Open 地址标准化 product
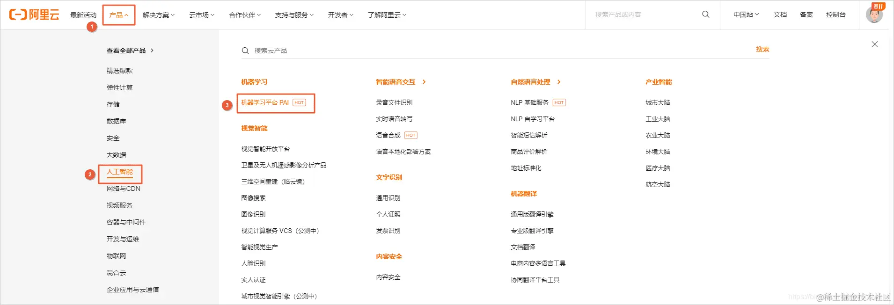This screenshot has width=894, height=305. 526,168
